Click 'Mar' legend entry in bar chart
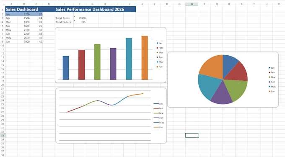This screenshot has width=285, height=157. 160,53
